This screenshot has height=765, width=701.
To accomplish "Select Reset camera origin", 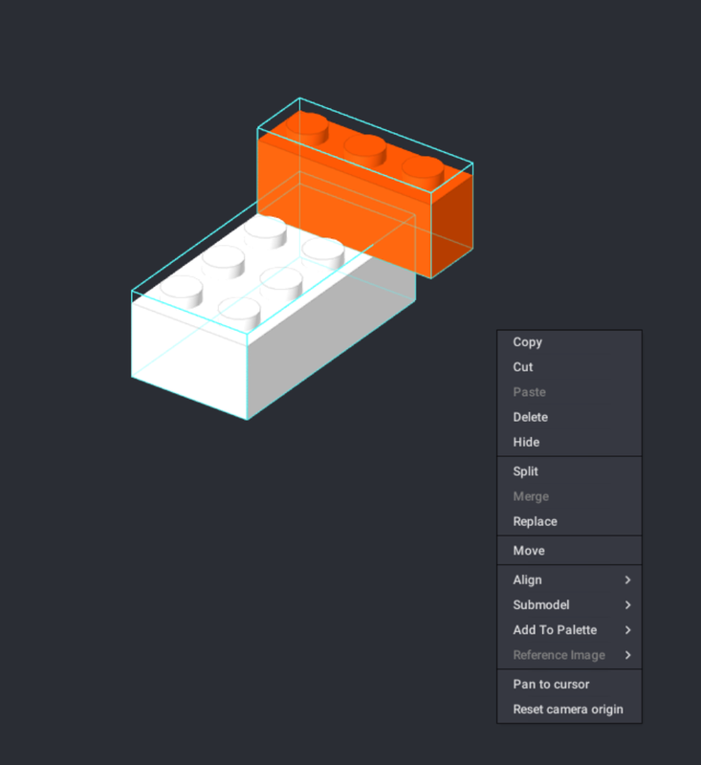I will [569, 710].
